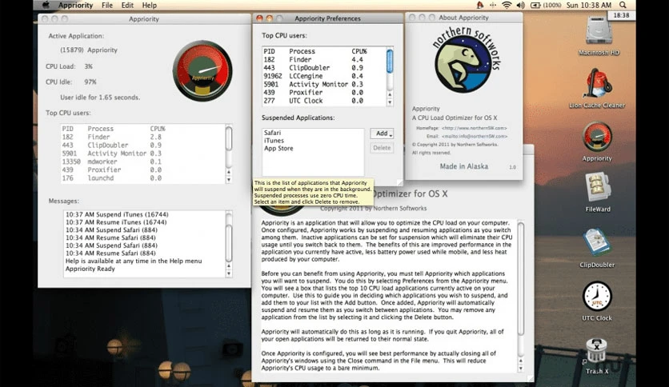Open the Edit menu
This screenshot has width=669, height=387.
[x=127, y=5]
